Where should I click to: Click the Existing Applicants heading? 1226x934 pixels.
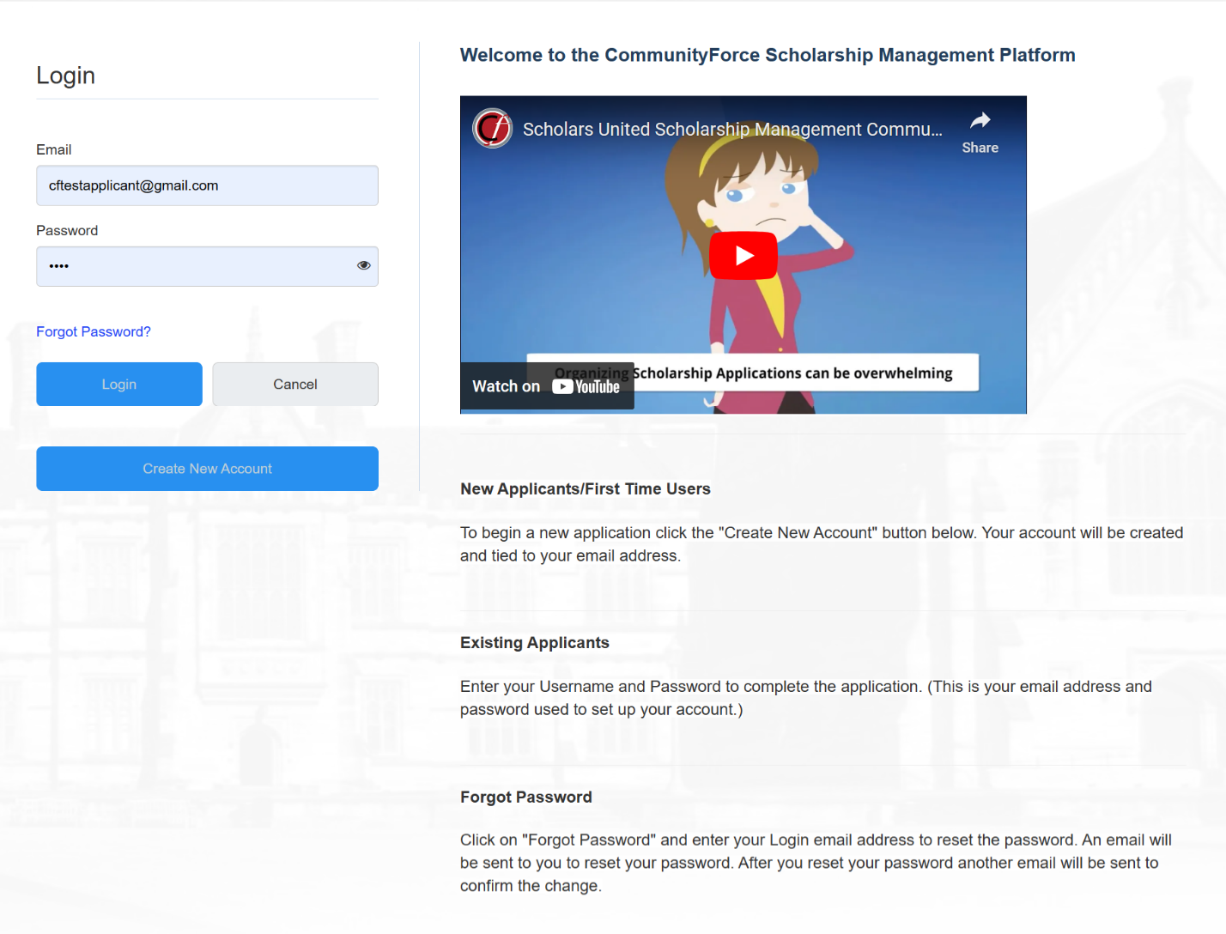[x=534, y=642]
